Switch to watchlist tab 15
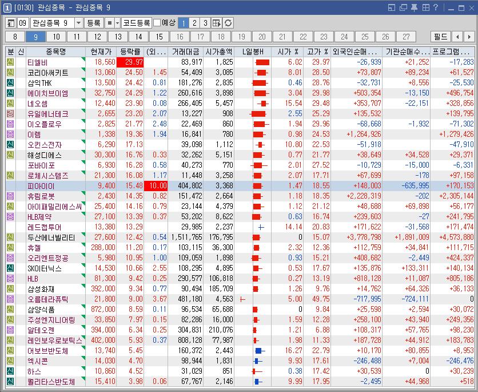The height and width of the screenshot is (392, 478). tap(159, 37)
